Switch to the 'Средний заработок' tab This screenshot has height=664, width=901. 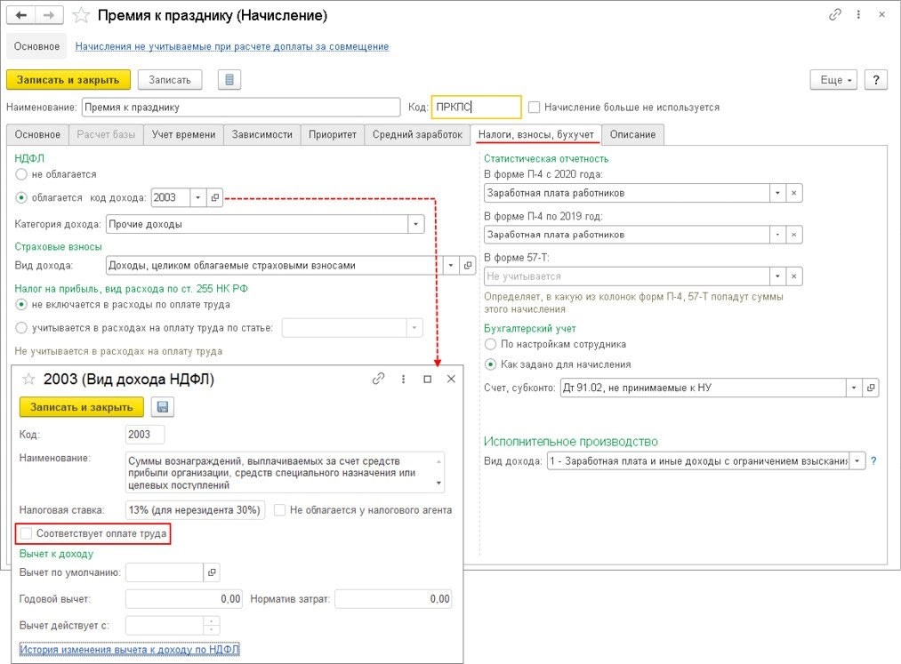[417, 134]
